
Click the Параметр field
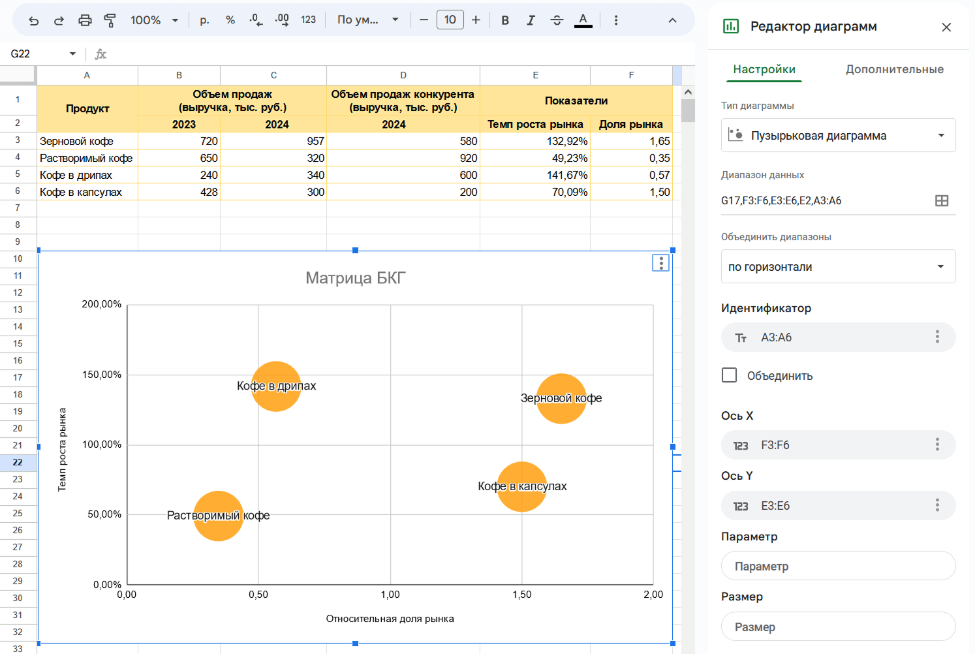pyautogui.click(x=838, y=566)
